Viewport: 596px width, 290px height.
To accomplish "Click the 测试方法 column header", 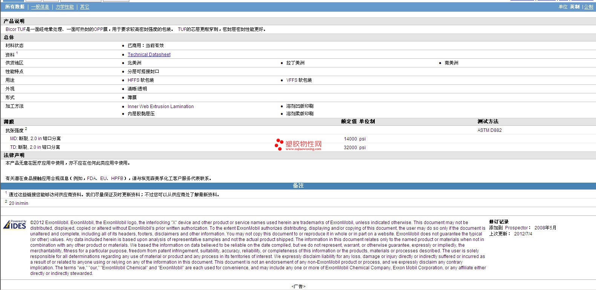I will click(x=488, y=122).
